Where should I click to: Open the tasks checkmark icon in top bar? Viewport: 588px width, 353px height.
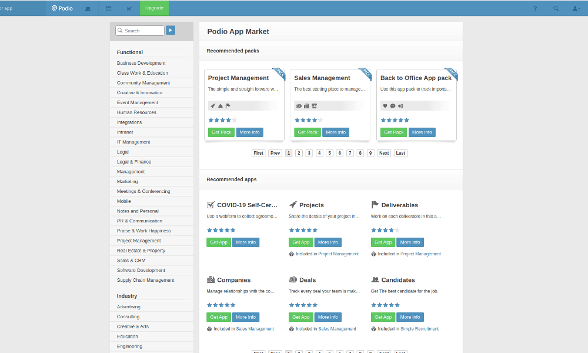pyautogui.click(x=129, y=9)
